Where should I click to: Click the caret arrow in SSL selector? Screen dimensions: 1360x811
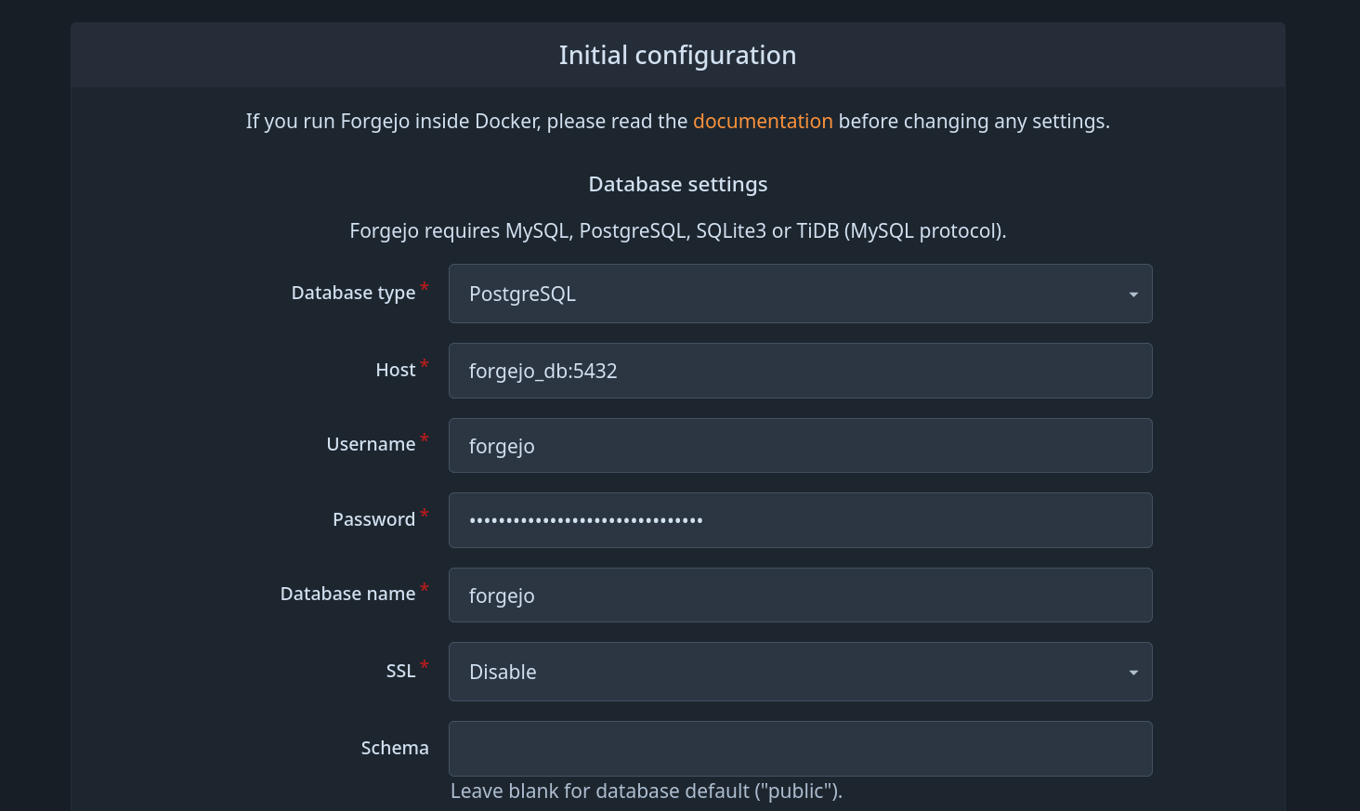coord(1132,673)
